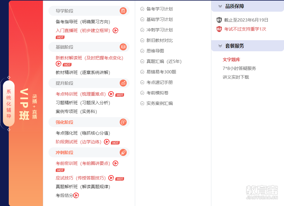Image resolution: width=284 pixels, height=206 pixels.
Task: Click the 强化阶段 lightbulb head icon
Action: click(x=123, y=122)
